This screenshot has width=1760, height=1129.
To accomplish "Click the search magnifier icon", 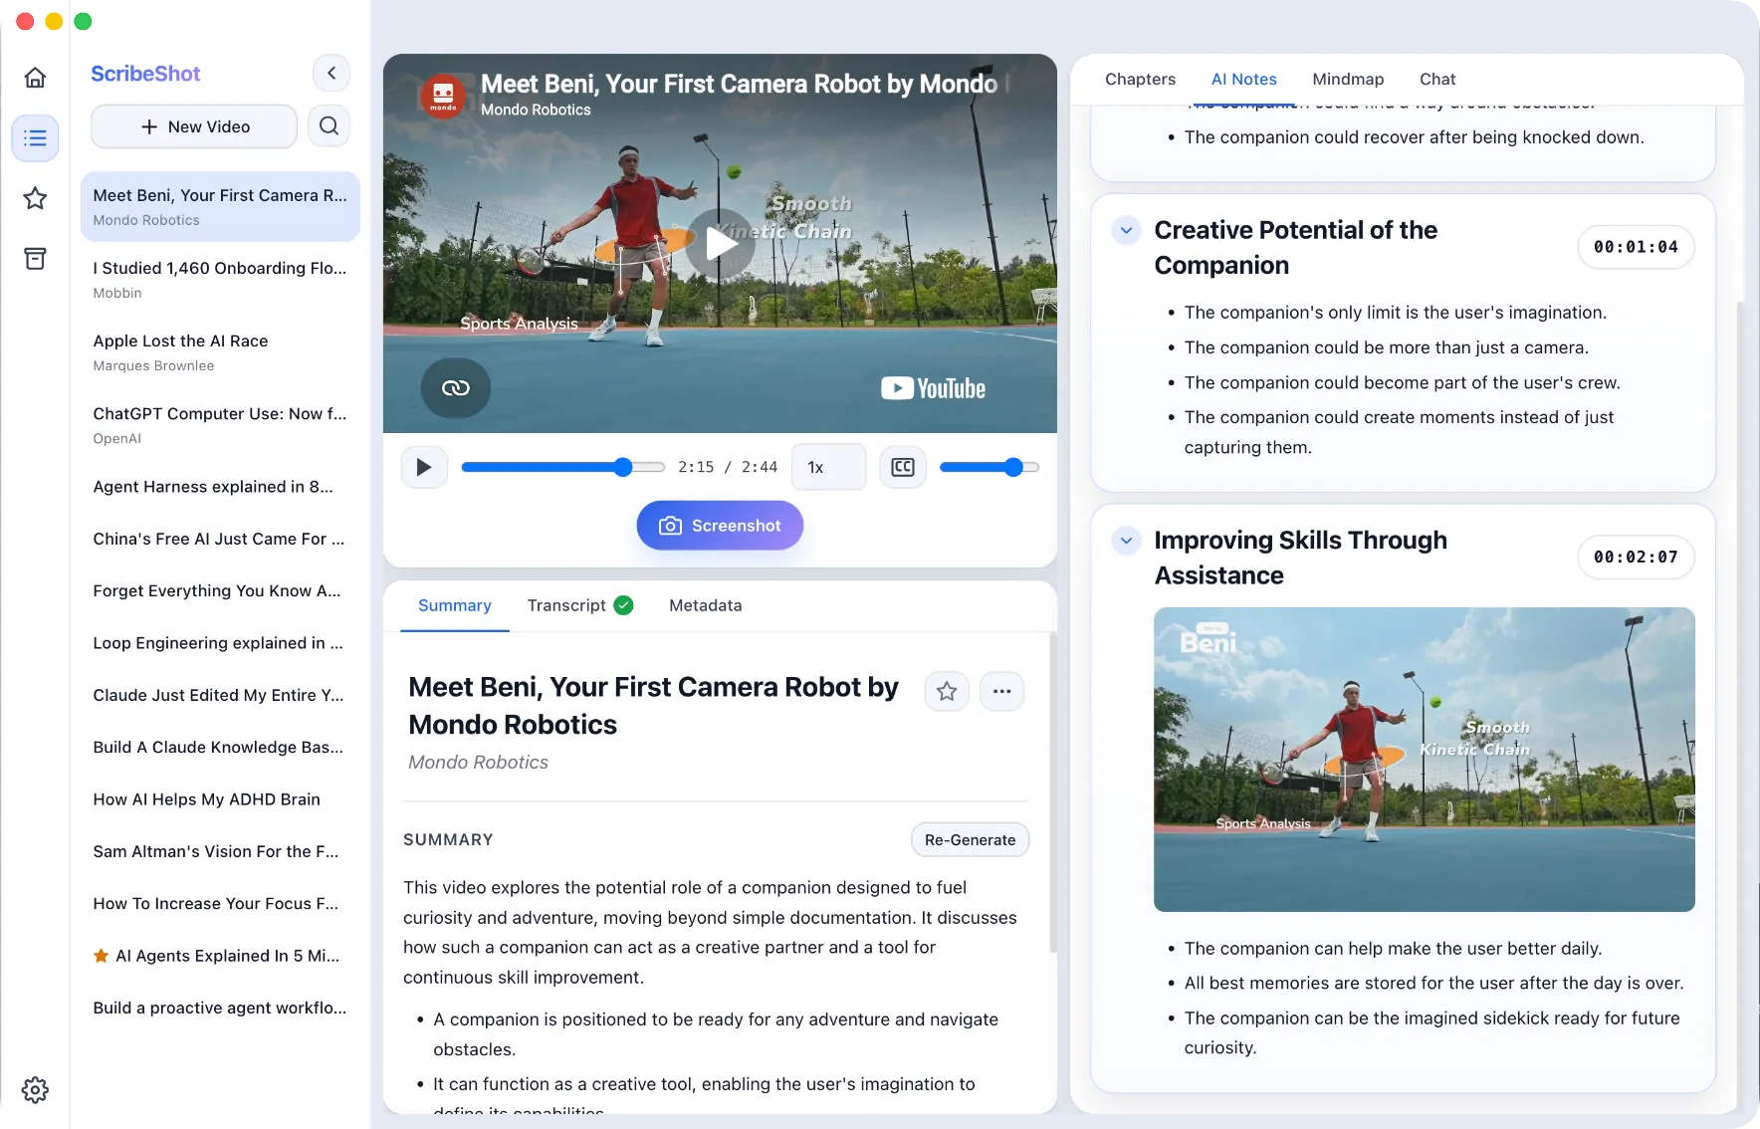I will [329, 126].
